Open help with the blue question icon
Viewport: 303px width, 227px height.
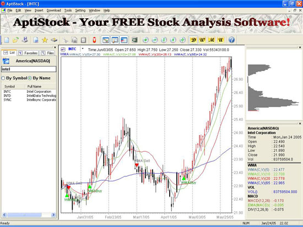(x=231, y=40)
